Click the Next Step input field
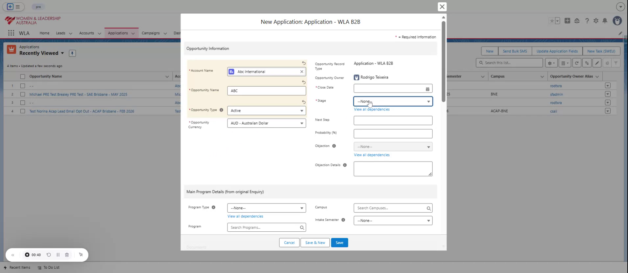The width and height of the screenshot is (628, 273). pyautogui.click(x=393, y=120)
